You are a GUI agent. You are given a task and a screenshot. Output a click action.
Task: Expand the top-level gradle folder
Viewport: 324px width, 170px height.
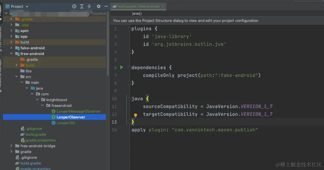tap(11, 152)
